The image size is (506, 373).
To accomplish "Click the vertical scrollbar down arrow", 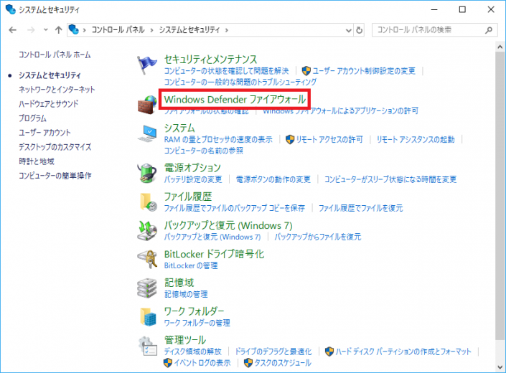I will click(x=500, y=367).
